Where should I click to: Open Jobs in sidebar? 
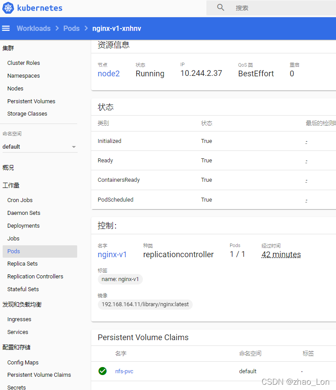(13, 239)
